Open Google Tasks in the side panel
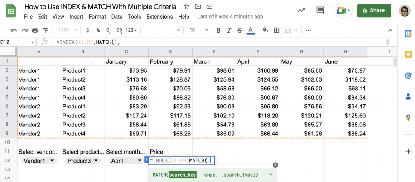Image resolution: width=415 pixels, height=182 pixels. click(408, 76)
